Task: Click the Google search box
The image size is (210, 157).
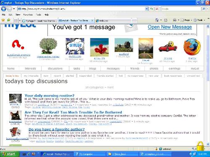Action: click(181, 9)
